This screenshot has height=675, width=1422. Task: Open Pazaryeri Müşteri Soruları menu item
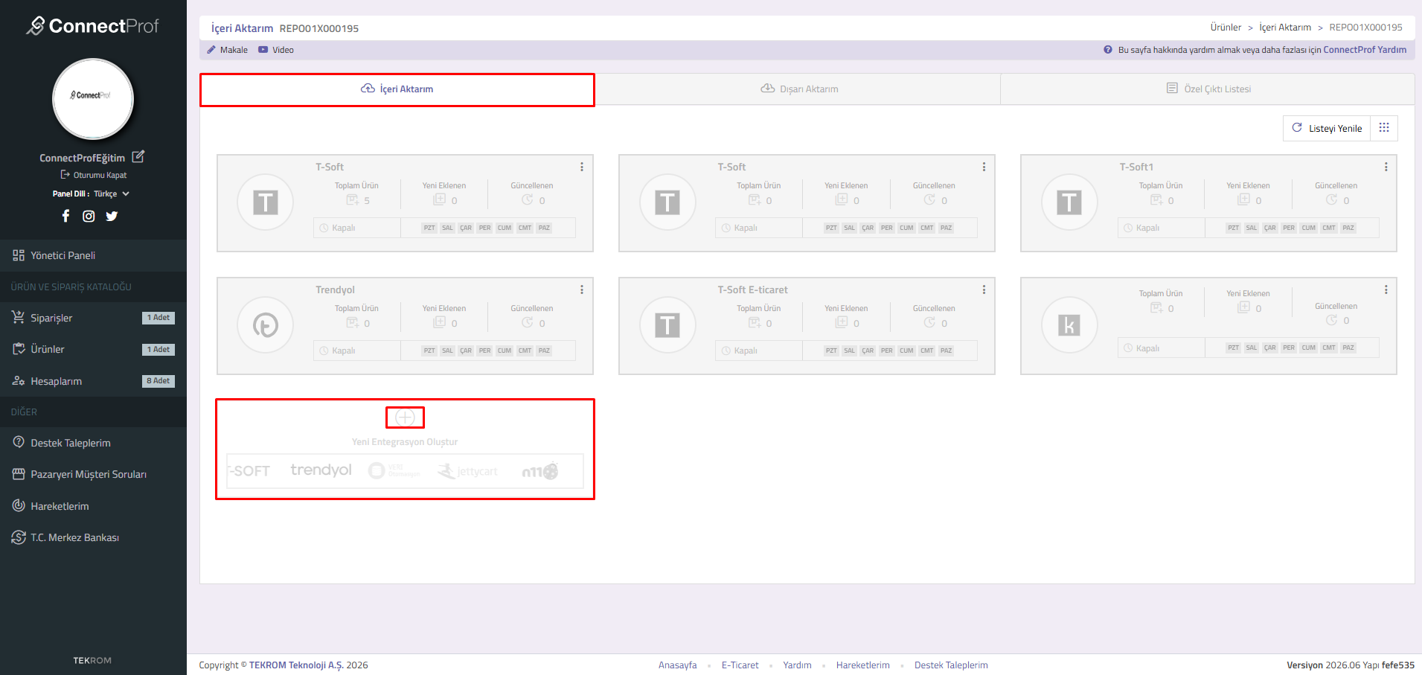click(x=93, y=474)
